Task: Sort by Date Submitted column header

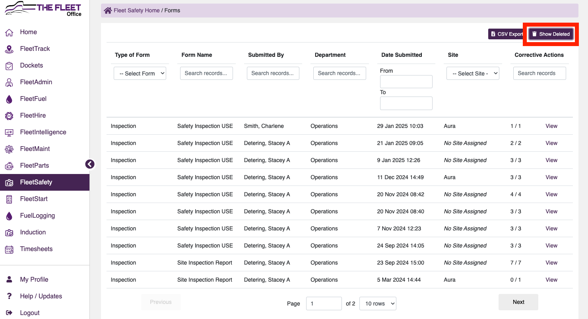Action: point(402,55)
